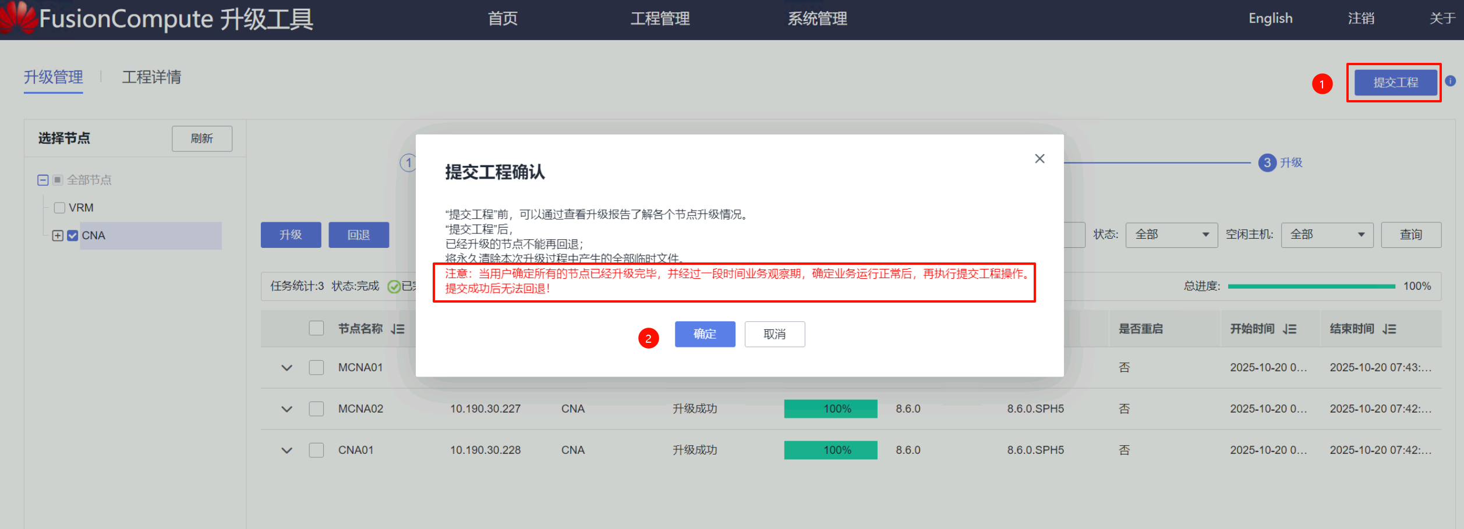Collapse the 全部节点 tree minus icon
This screenshot has width=1464, height=529.
tap(43, 180)
